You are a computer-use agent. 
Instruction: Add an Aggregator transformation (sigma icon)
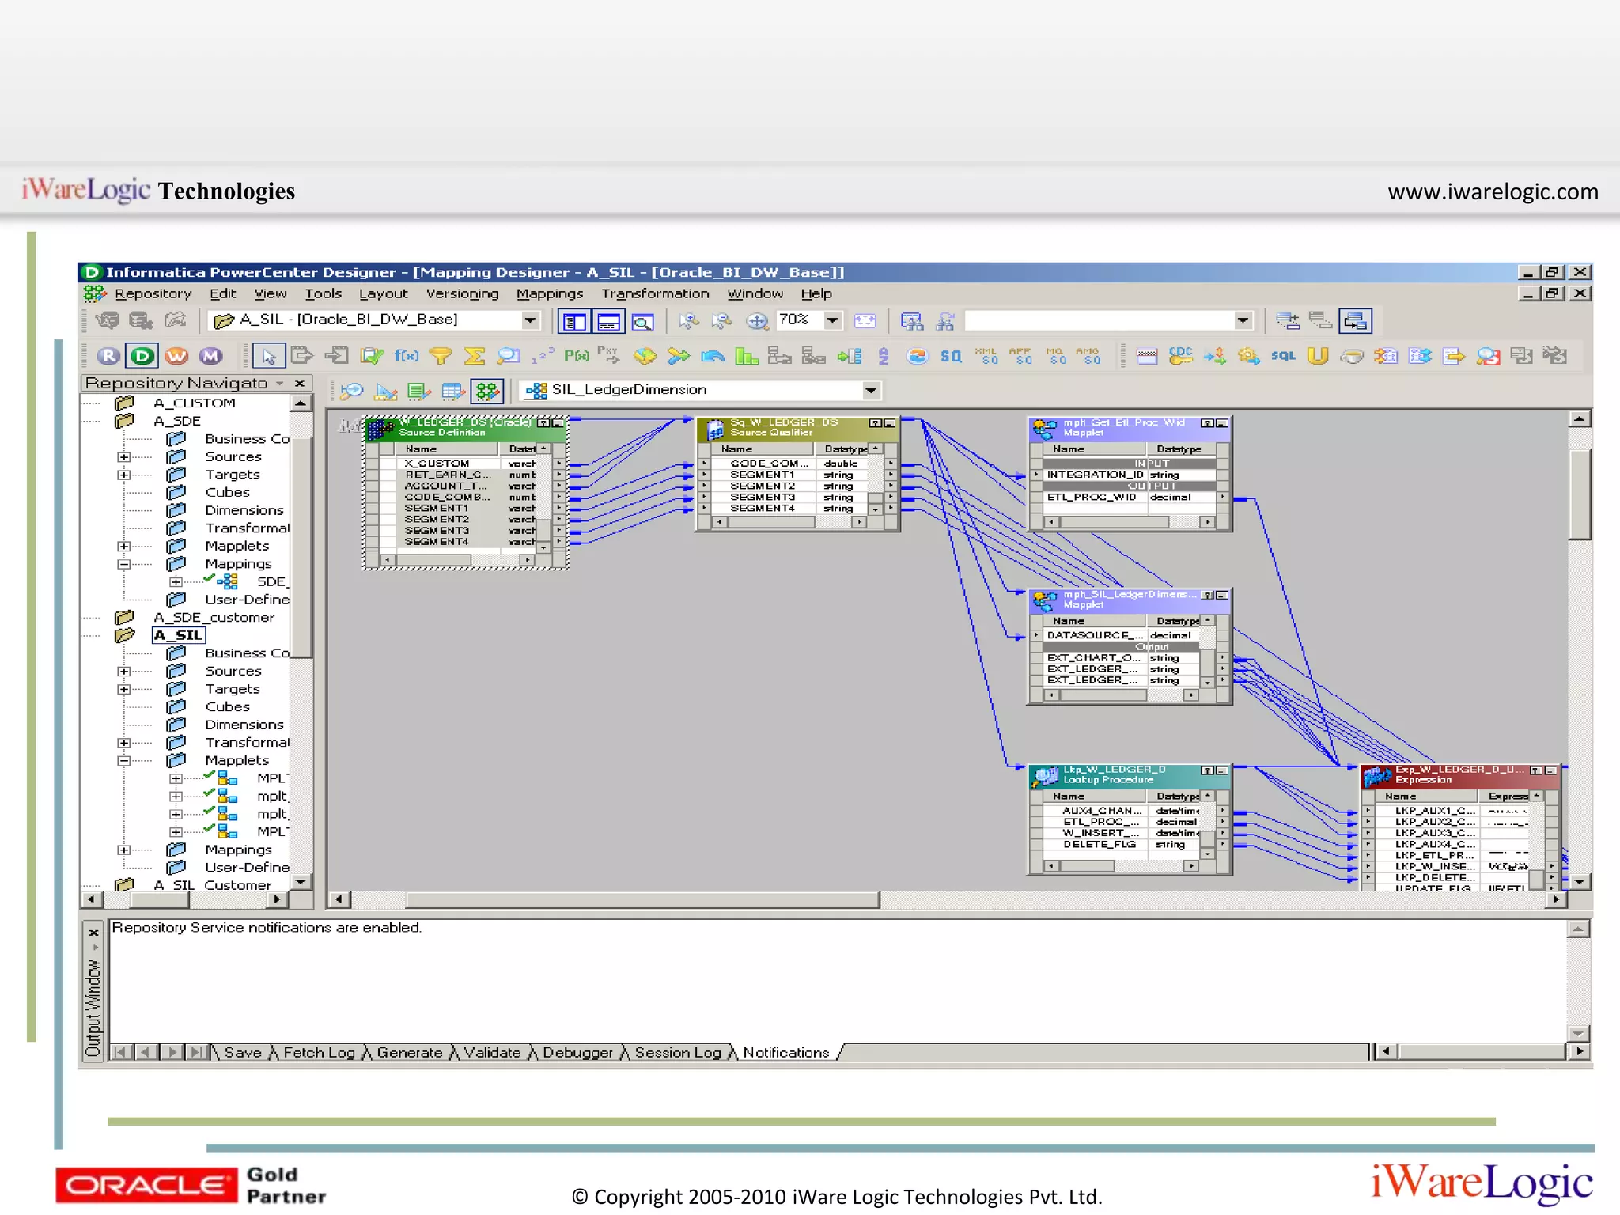474,357
